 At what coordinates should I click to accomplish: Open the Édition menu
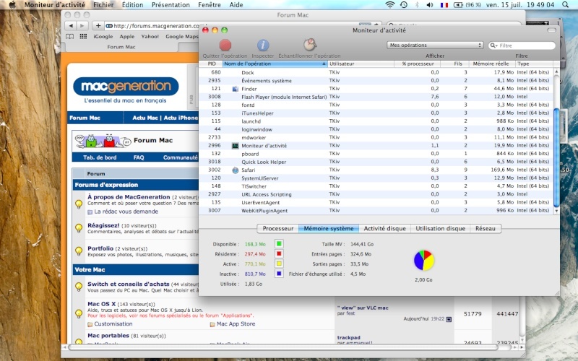click(x=132, y=5)
